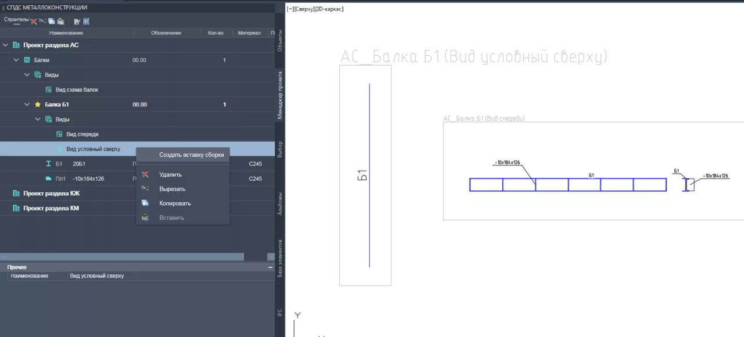Choose Удалить in the context menu

170,174
